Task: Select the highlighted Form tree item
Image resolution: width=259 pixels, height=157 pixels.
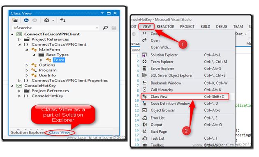Action: 59,60
